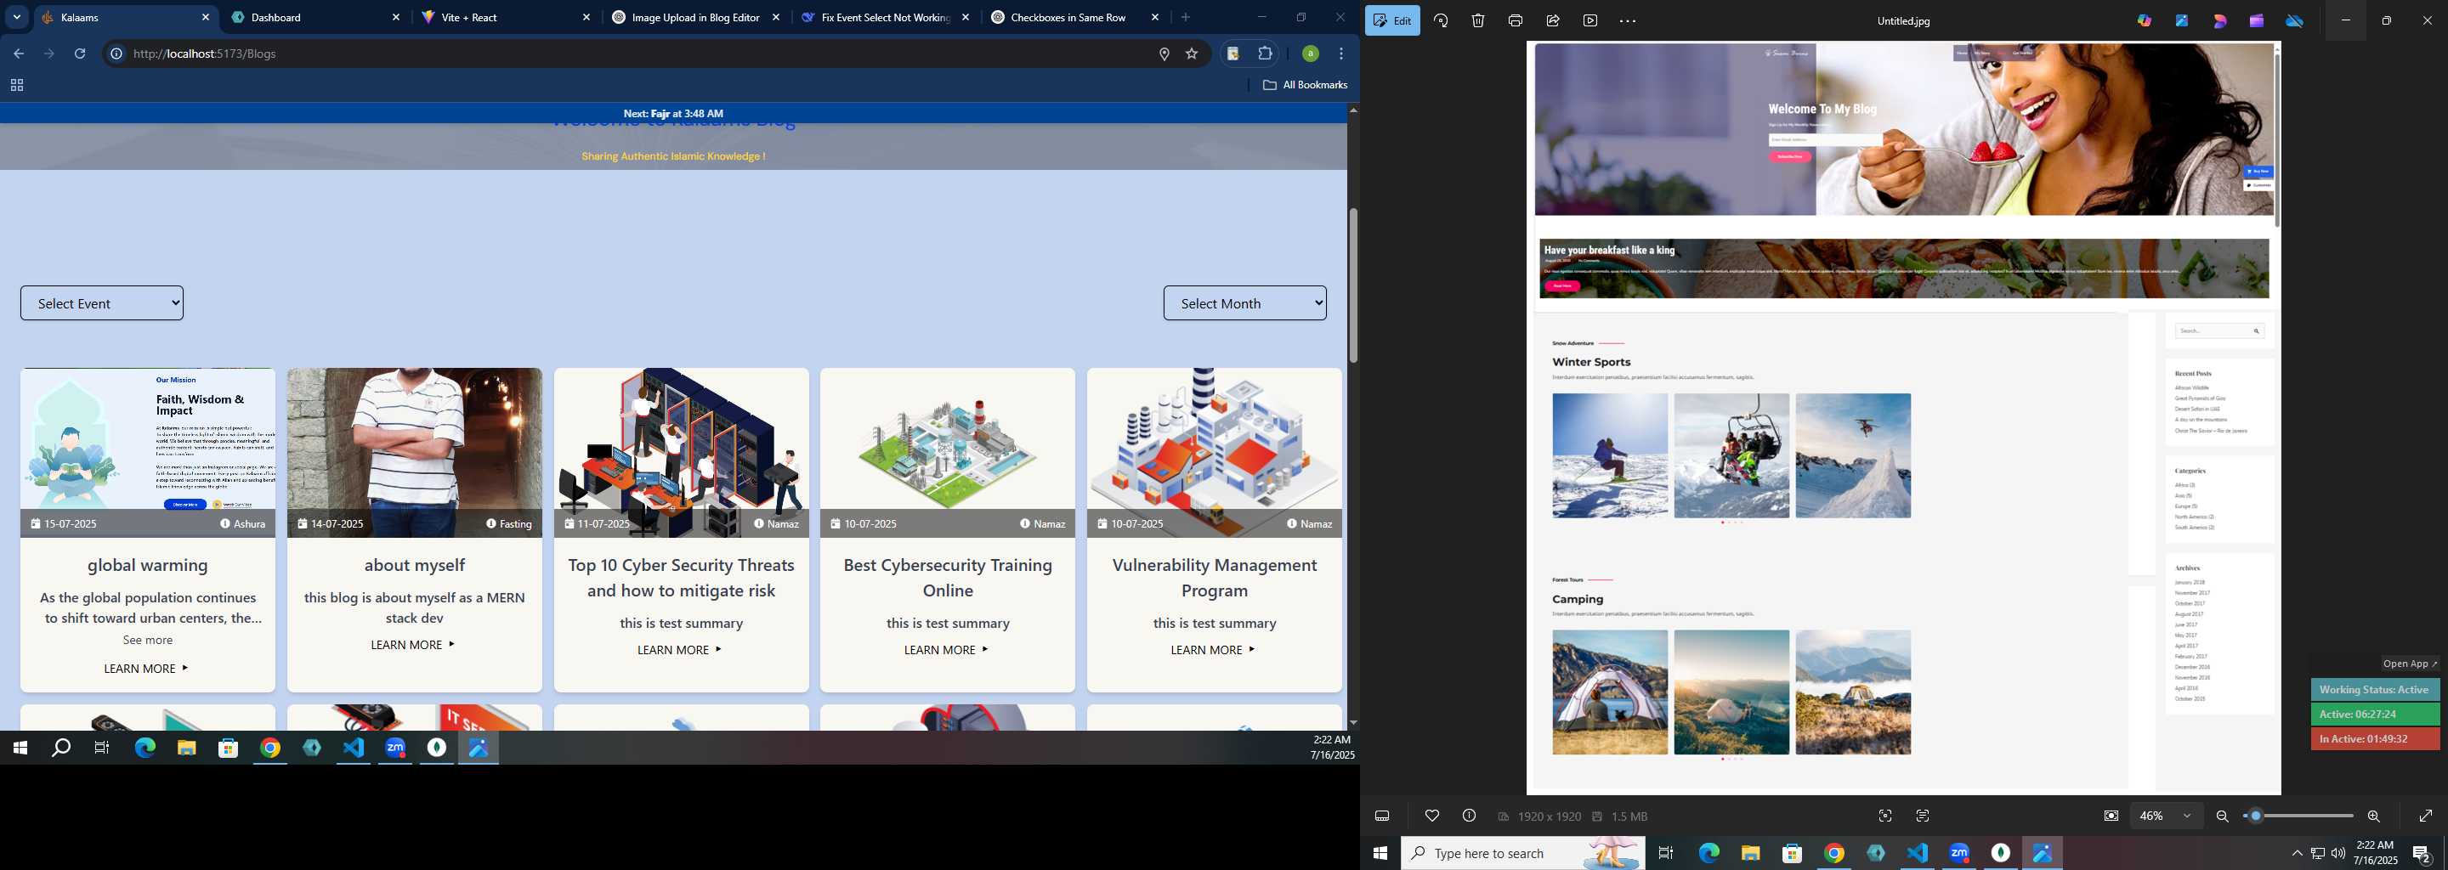The image size is (2448, 870).
Task: Click the Ashura tag on global warming card
Action: coord(242,523)
